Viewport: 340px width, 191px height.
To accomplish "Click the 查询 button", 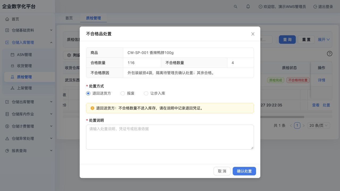I will pos(287,40).
